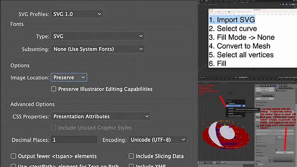Check Include Slicing Data option

click(131, 156)
